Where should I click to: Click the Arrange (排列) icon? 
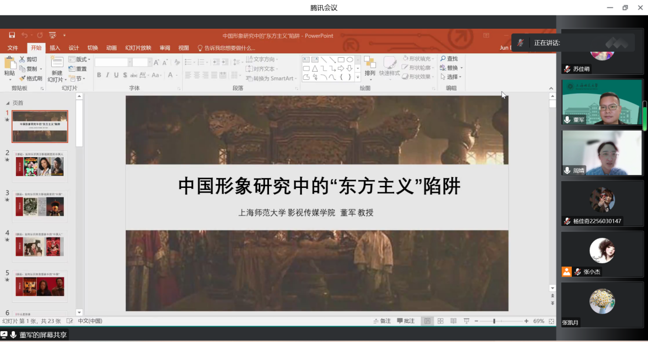click(369, 63)
